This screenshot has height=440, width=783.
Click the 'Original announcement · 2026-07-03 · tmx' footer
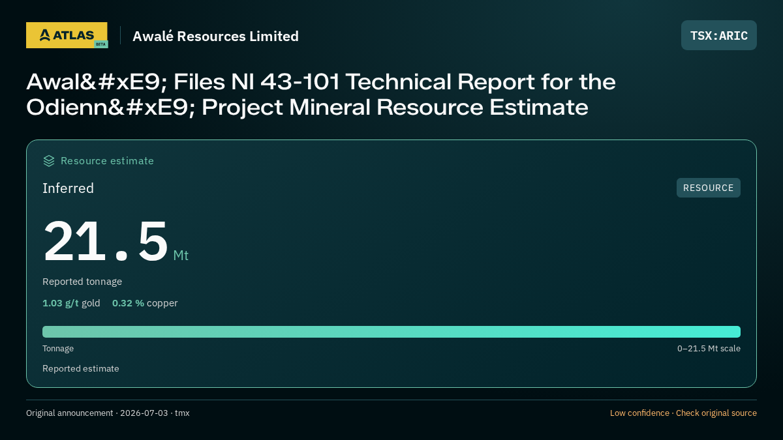point(108,413)
